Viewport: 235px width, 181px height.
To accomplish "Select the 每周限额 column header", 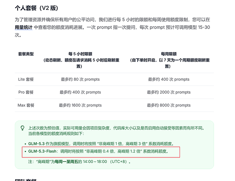I will tap(169, 54).
